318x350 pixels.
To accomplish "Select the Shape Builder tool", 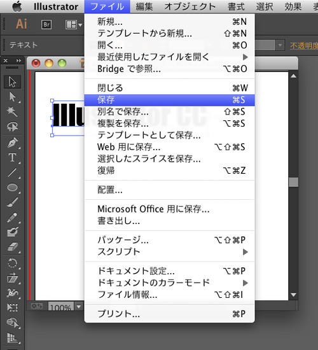I will [13, 323].
